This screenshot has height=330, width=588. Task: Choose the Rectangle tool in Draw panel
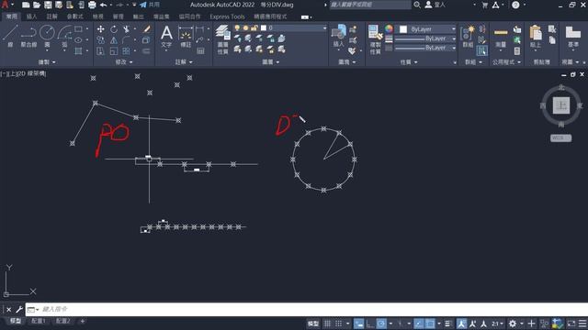point(78,28)
